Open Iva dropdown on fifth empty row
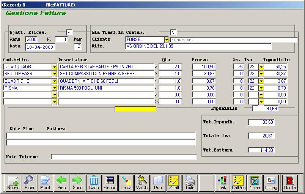305x194 pixels. point(261,95)
